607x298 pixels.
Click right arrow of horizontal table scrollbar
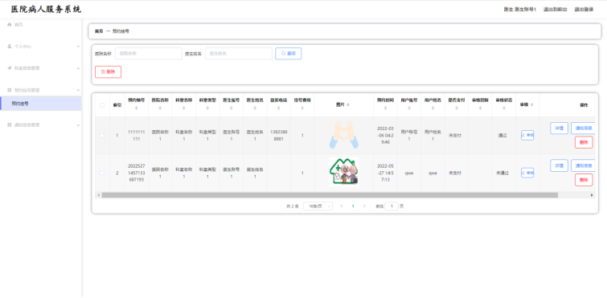tap(592, 195)
